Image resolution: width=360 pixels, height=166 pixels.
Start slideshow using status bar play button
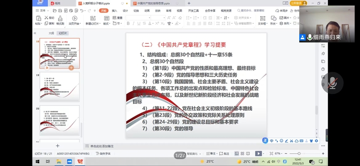[258, 153]
